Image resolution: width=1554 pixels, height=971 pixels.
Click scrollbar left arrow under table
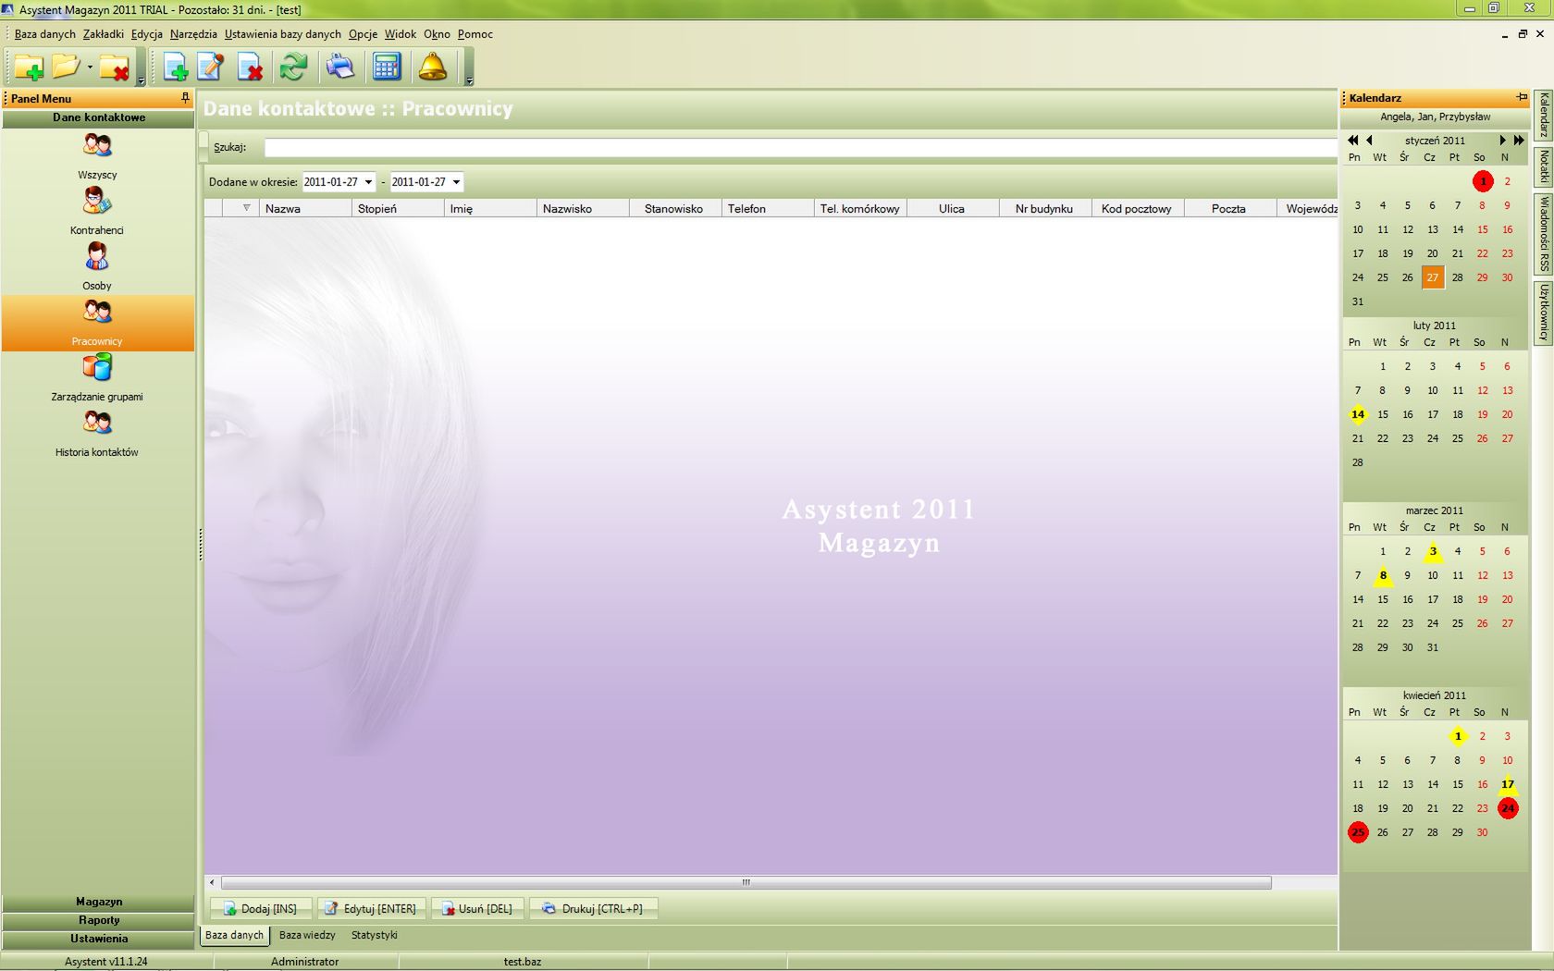point(212,882)
